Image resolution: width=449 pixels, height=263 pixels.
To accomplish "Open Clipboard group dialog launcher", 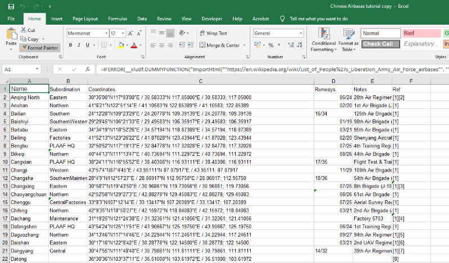I will [x=61, y=57].
